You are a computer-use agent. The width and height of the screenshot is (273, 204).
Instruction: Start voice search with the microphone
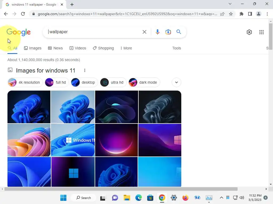157,32
